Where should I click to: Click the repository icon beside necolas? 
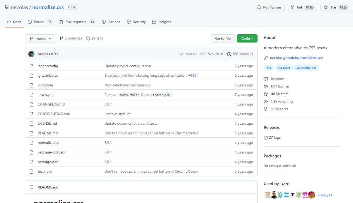(7, 7)
